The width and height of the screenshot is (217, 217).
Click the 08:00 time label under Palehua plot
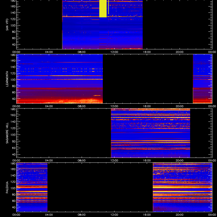[82, 215]
